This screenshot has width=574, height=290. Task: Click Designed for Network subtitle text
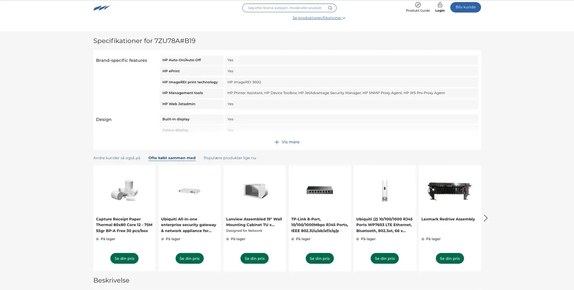tap(244, 231)
